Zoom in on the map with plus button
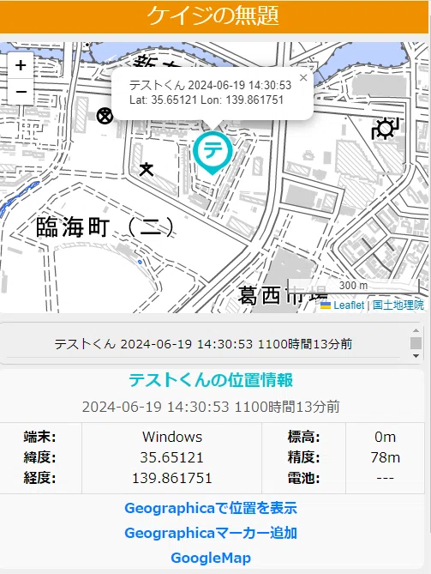This screenshot has width=431, height=574. pos(21,65)
